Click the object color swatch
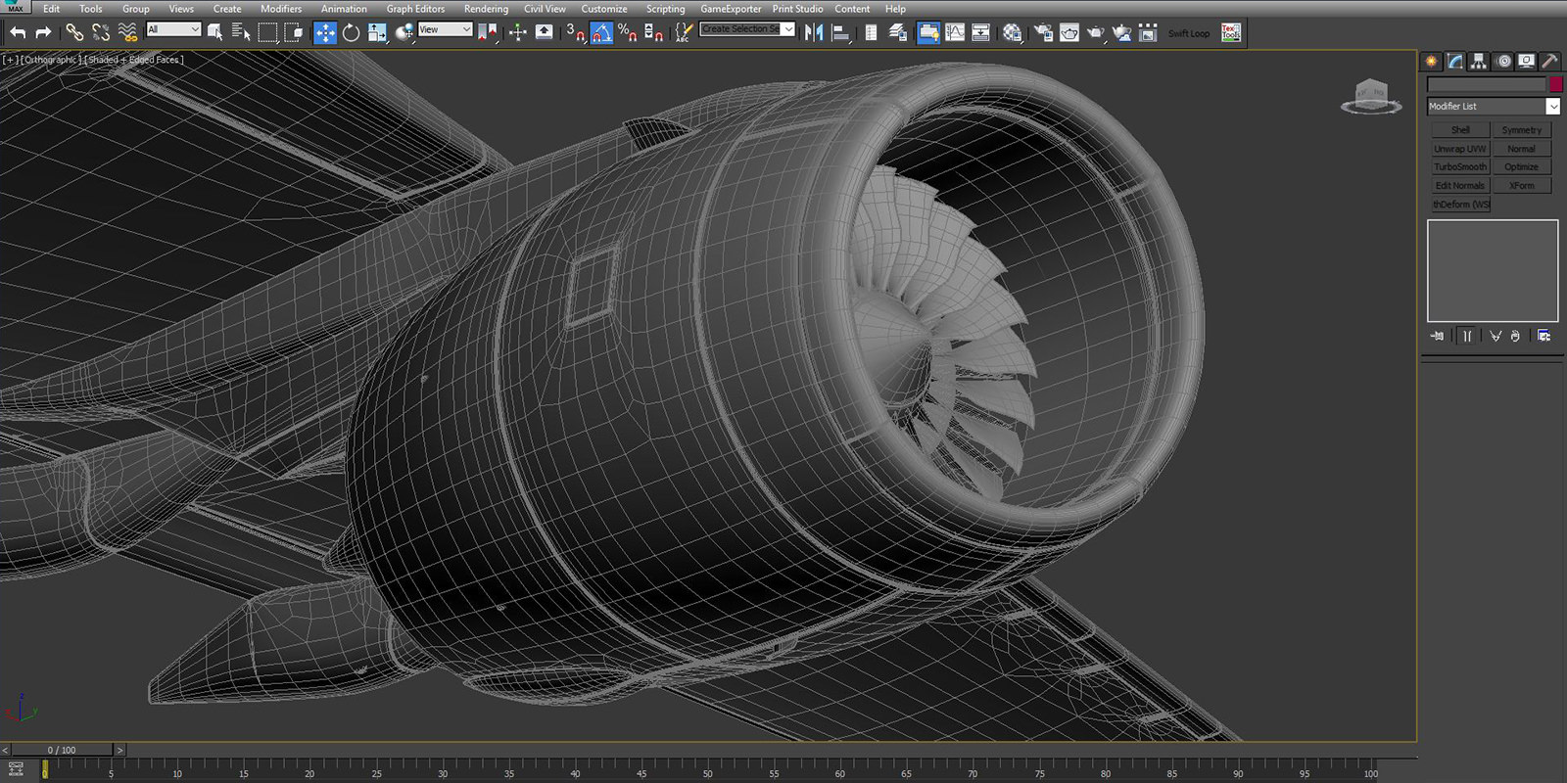Viewport: 1567px width, 783px height. pyautogui.click(x=1555, y=85)
